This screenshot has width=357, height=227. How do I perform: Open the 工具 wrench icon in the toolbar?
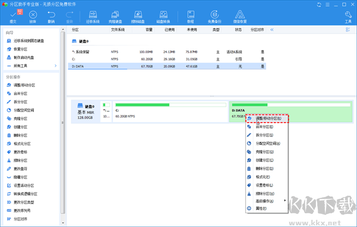pos(348,17)
